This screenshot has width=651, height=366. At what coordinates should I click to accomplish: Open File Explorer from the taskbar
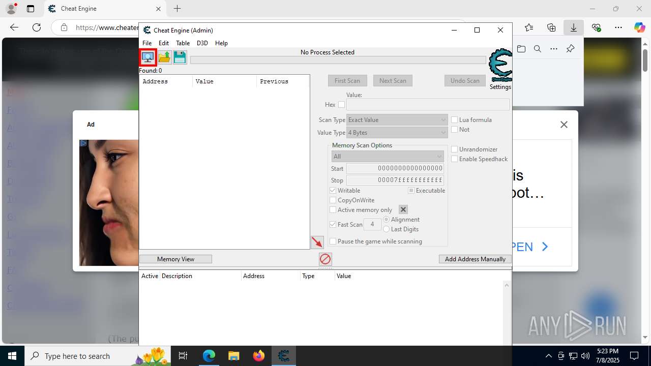coord(233,356)
